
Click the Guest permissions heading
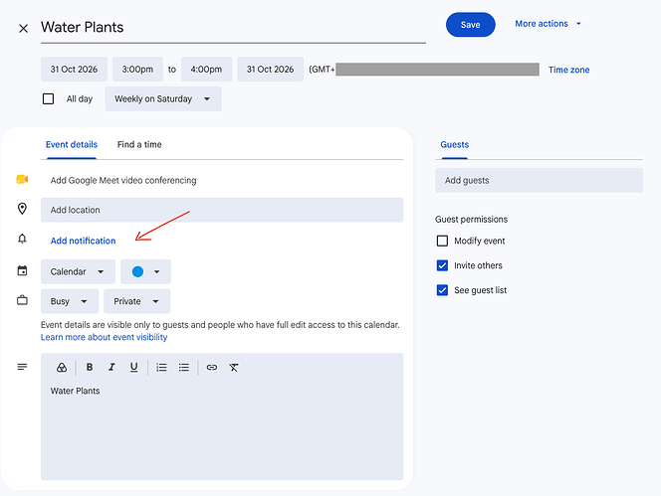(x=471, y=220)
